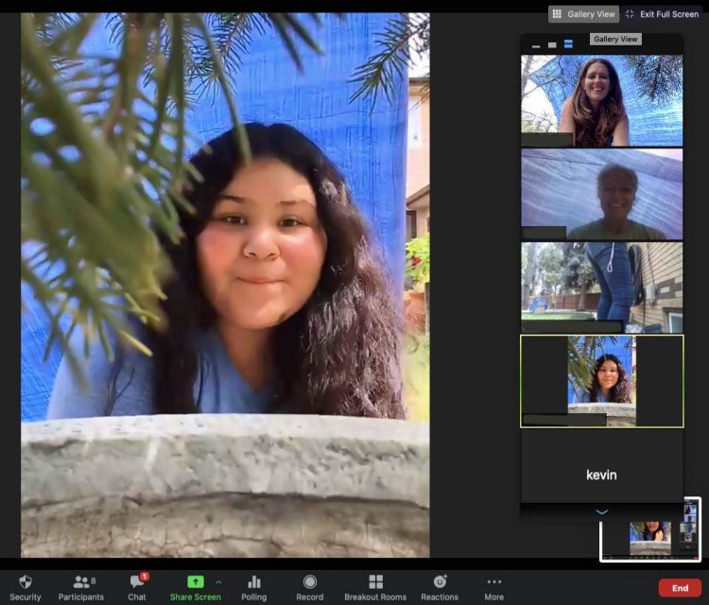Screen dimensions: 709x605
Task: Select the stacked thumbnails layout icon
Action: [x=568, y=44]
